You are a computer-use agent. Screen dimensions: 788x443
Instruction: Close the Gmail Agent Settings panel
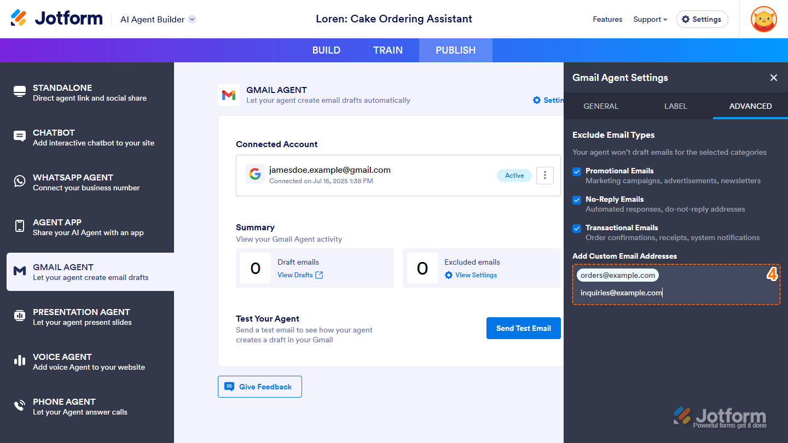[x=774, y=78]
